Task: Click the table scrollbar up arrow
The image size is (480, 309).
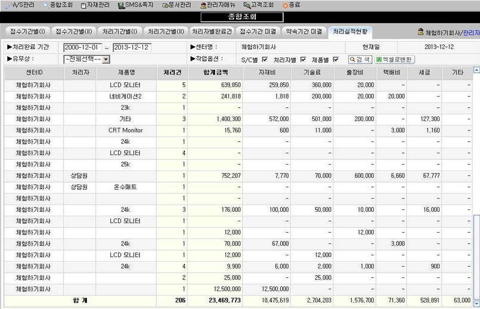Action: [476, 70]
